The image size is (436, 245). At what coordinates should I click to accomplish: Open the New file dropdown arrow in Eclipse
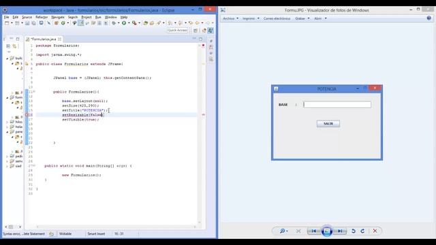pyautogui.click(x=12, y=23)
